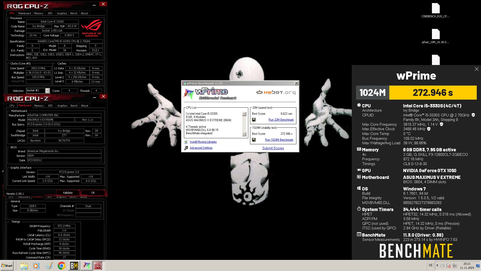Image resolution: width=481 pixels, height=271 pixels.
Task: Click the save icon for 1024M score
Action: (254, 140)
